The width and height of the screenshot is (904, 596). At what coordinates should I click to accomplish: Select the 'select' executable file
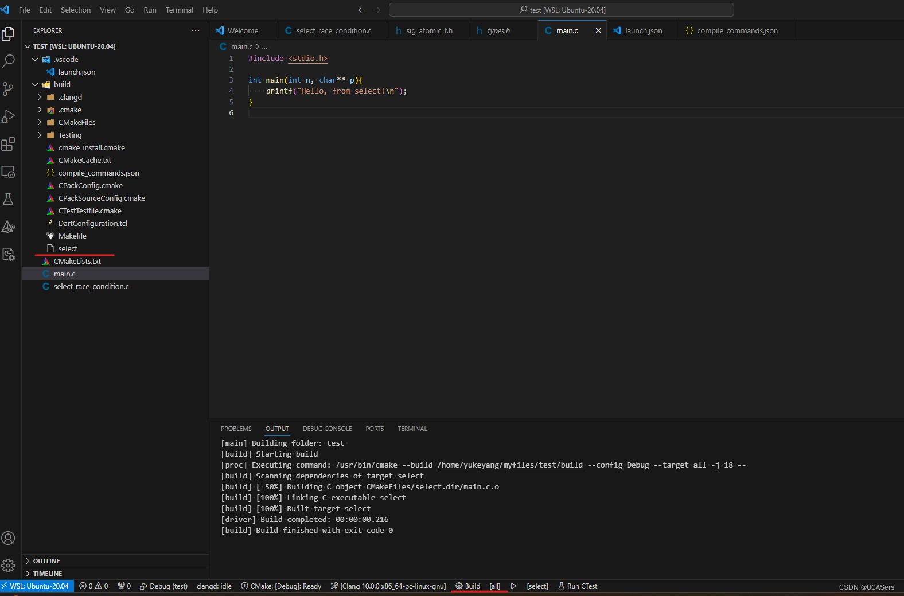coord(115,248)
